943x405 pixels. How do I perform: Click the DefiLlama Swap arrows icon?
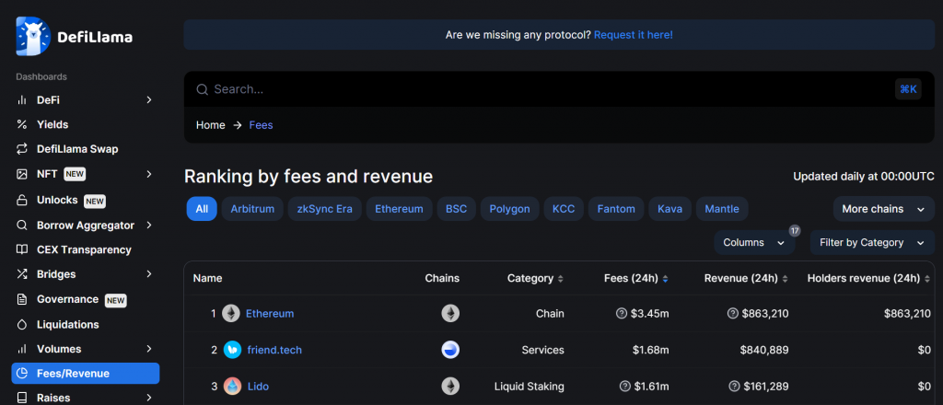point(22,149)
